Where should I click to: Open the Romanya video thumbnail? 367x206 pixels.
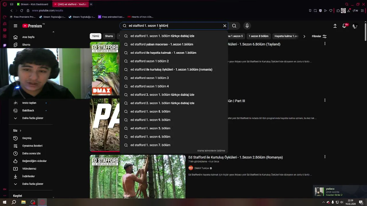[x=138, y=177]
